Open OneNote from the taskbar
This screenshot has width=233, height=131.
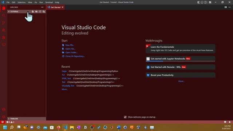click(79, 127)
